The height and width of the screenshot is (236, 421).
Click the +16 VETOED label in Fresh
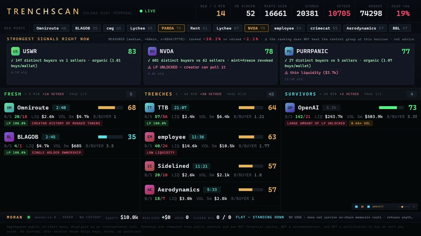[53, 94]
